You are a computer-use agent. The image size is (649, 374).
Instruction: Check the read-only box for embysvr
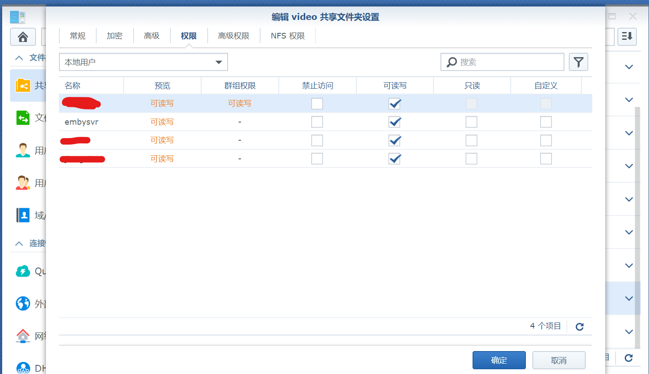471,122
